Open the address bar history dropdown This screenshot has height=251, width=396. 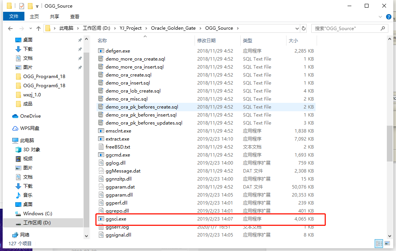(297, 28)
